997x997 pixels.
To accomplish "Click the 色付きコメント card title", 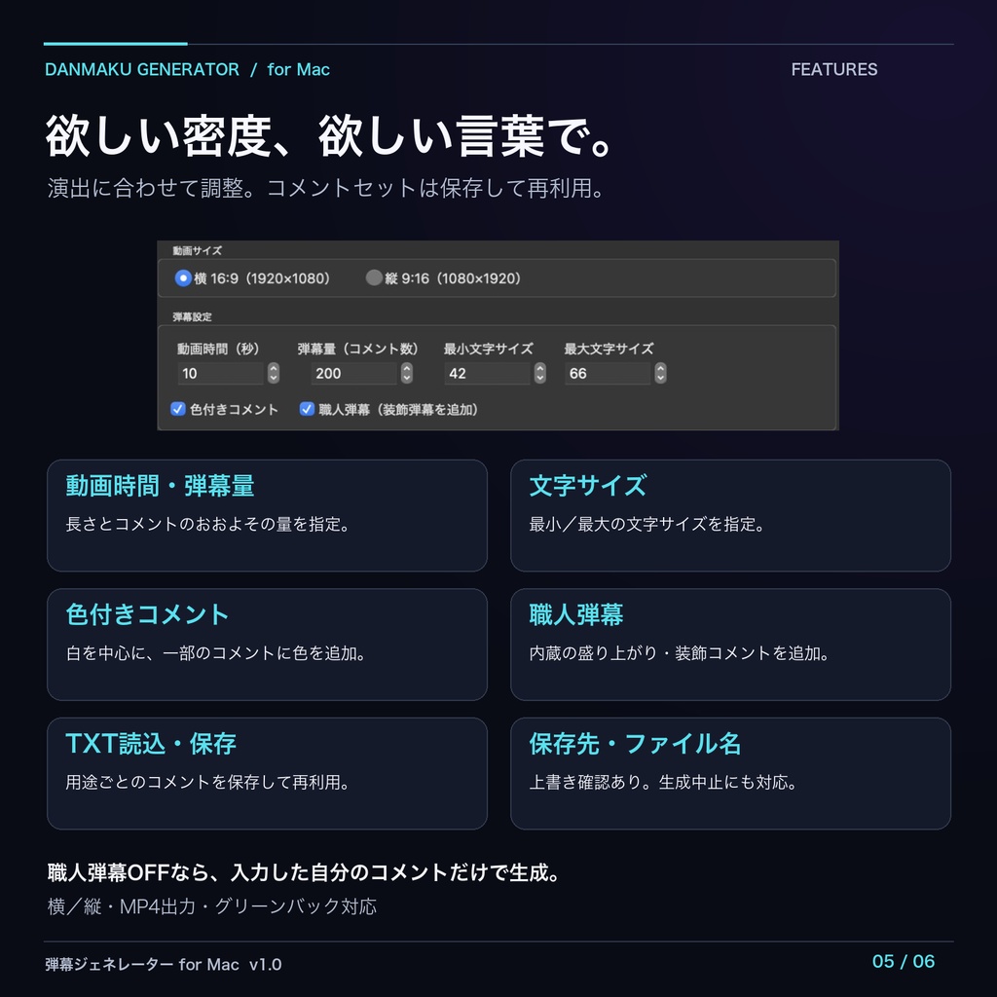I will [x=148, y=615].
